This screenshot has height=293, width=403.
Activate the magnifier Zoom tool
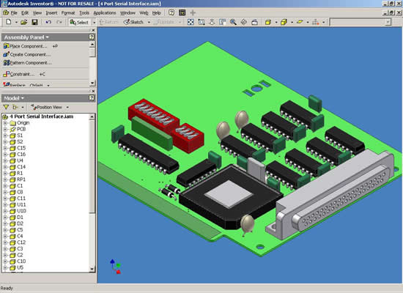coord(233,22)
